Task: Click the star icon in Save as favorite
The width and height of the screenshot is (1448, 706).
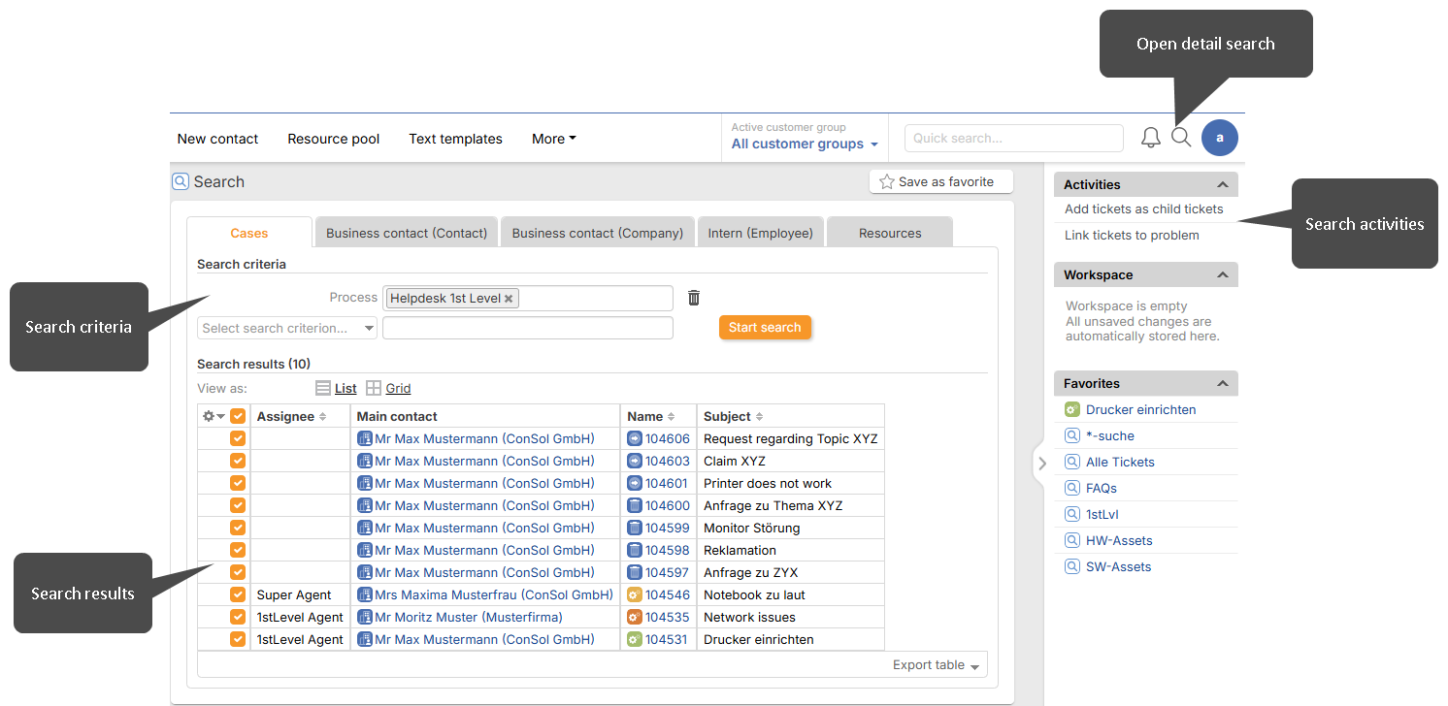Action: [886, 181]
